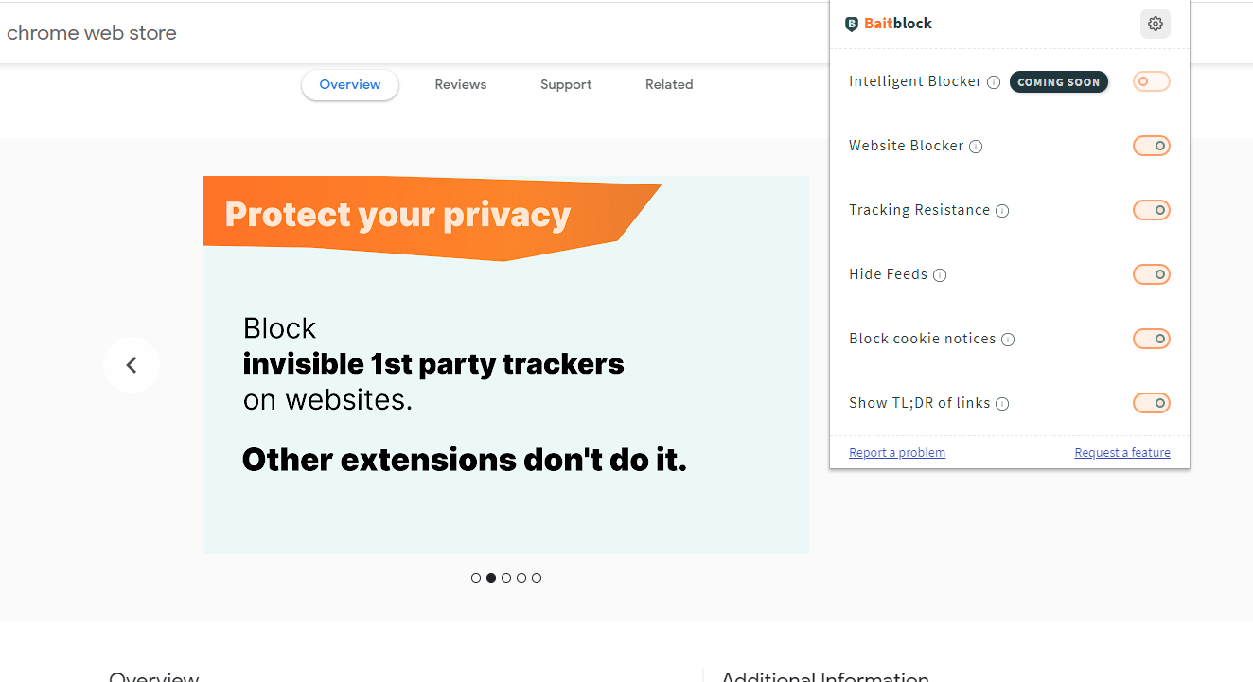Click the Request a feature link
The width and height of the screenshot is (1253, 682).
click(x=1122, y=453)
